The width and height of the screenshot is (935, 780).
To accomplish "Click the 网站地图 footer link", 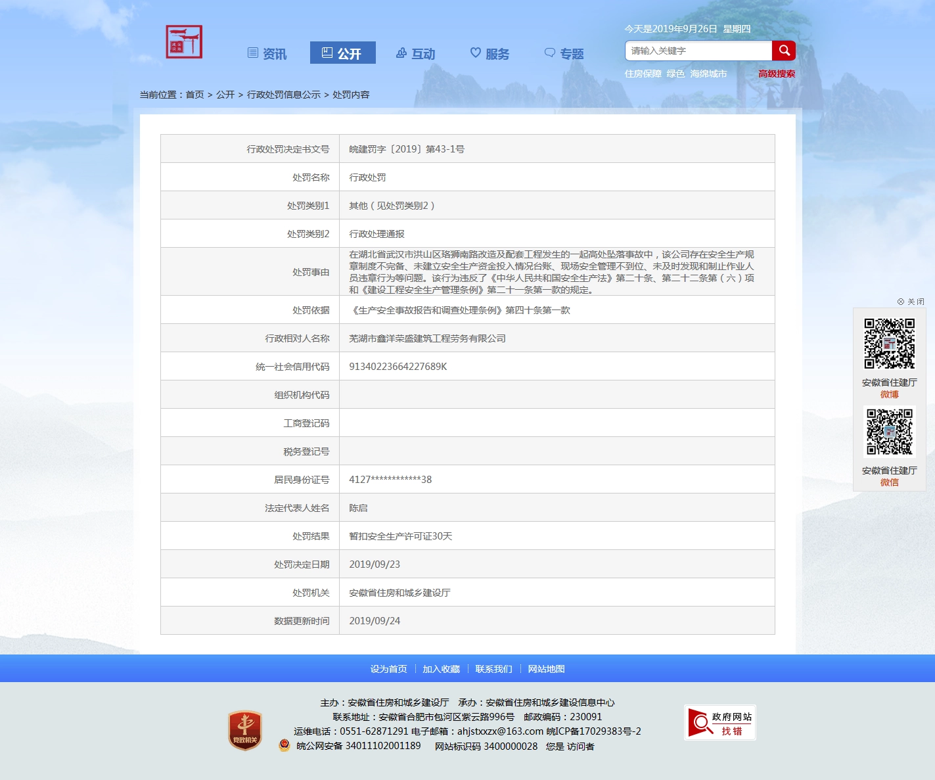I will 546,669.
